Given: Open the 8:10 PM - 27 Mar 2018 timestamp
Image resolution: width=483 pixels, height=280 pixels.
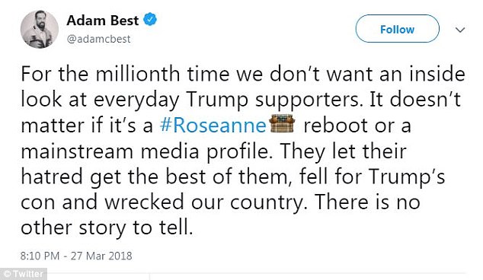Looking at the screenshot, I should coord(76,256).
